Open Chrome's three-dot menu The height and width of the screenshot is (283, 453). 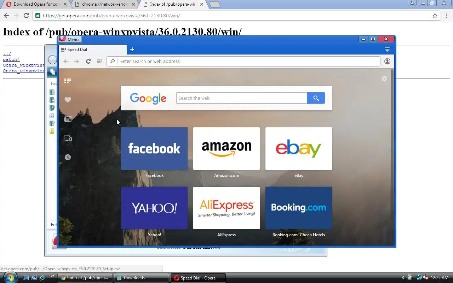446,16
